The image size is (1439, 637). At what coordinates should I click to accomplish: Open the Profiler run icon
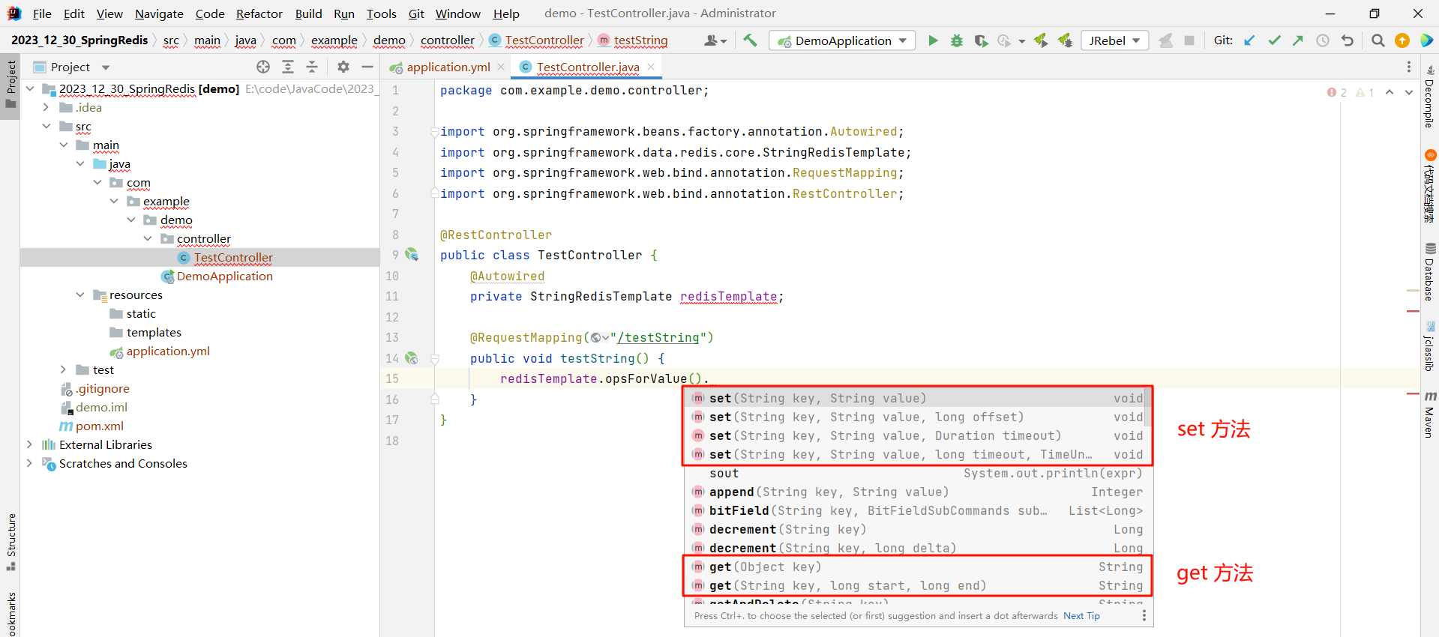tap(1005, 40)
